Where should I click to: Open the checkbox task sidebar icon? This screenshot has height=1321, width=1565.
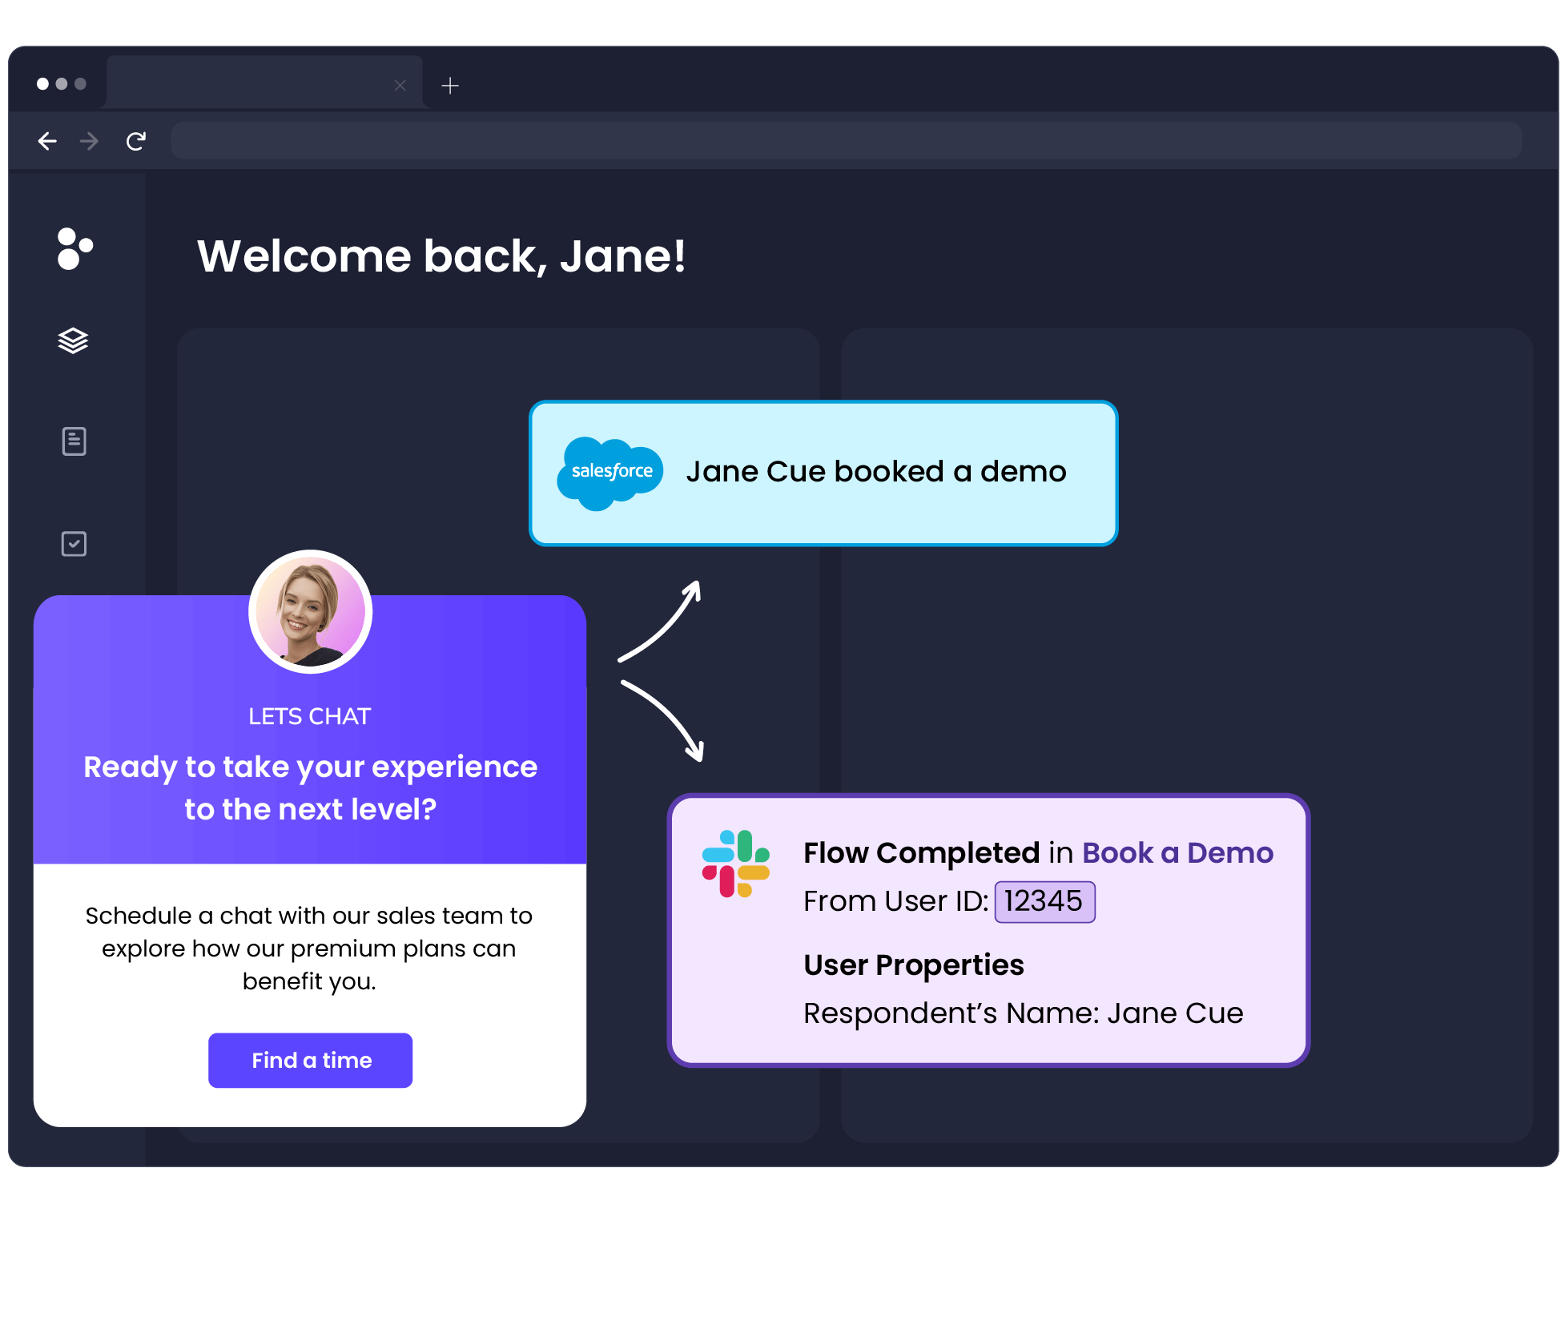(x=74, y=544)
